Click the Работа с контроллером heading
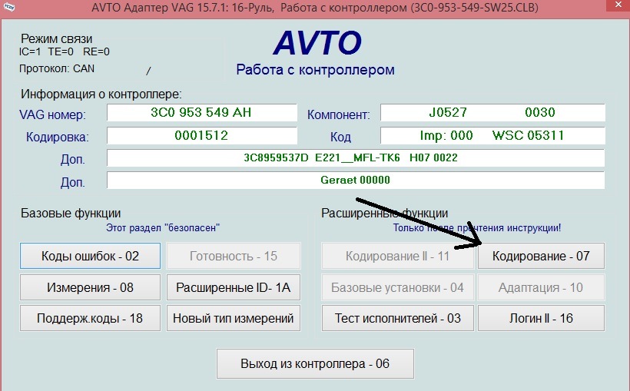Screen dimensions: 630x391 pyautogui.click(x=316, y=70)
